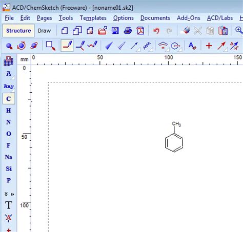Viewport: 243px width, 232px height.
Task: Open the Pages menu
Action: (45, 18)
